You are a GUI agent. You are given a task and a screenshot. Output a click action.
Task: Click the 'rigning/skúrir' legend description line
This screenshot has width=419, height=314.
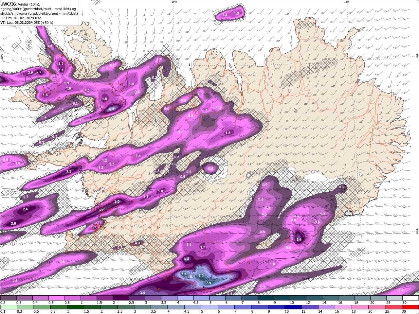click(x=38, y=9)
